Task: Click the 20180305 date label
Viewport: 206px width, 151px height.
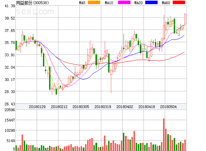Action: [x=81, y=107]
